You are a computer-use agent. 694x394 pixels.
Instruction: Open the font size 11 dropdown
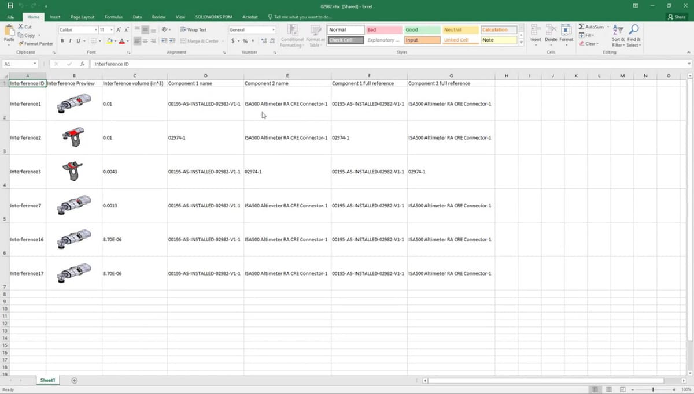pyautogui.click(x=111, y=29)
